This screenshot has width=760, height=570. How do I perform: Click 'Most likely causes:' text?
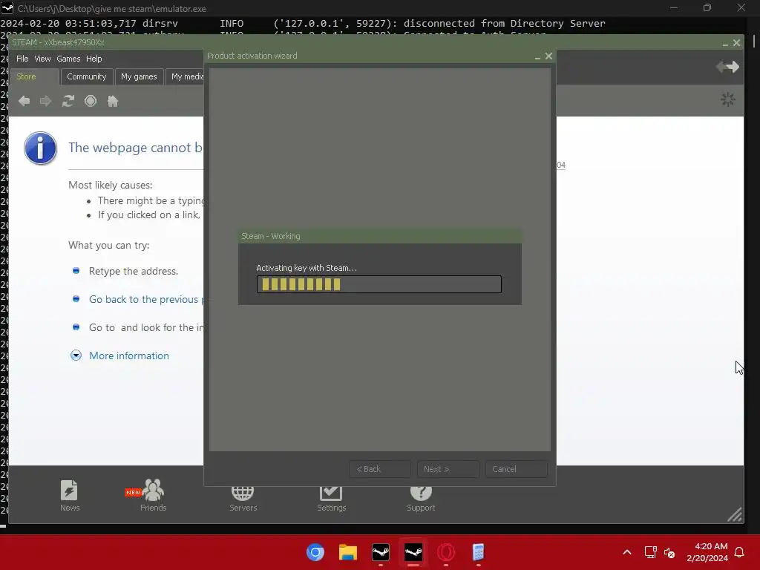click(x=110, y=185)
